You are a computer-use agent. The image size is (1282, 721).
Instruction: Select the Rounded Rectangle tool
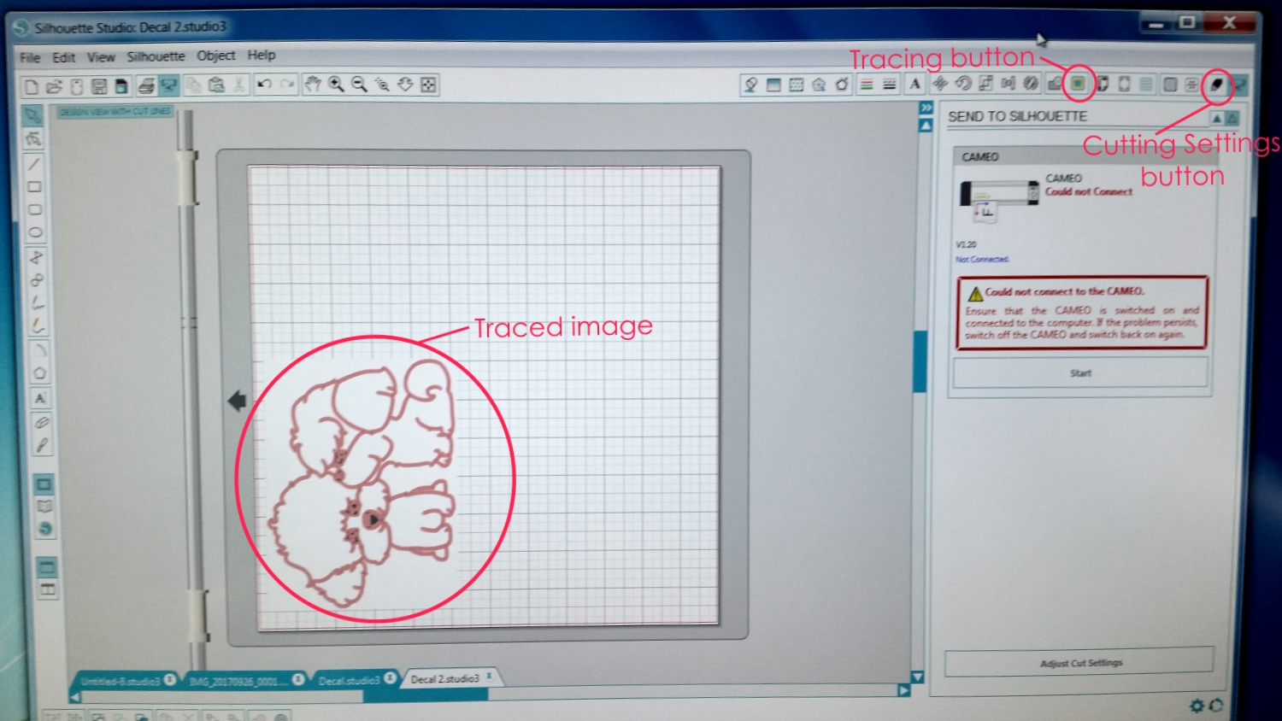pyautogui.click(x=35, y=209)
